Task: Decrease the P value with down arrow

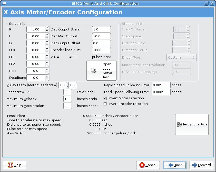Action: (x=47, y=31)
